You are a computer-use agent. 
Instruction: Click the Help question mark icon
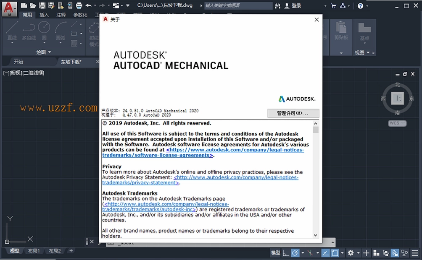click(360, 5)
